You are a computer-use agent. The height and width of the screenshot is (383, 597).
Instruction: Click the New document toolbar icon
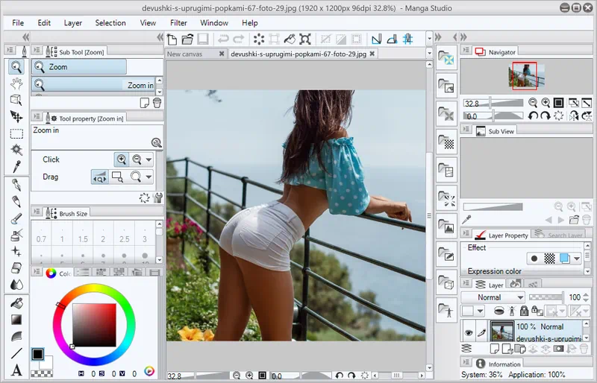pos(172,39)
